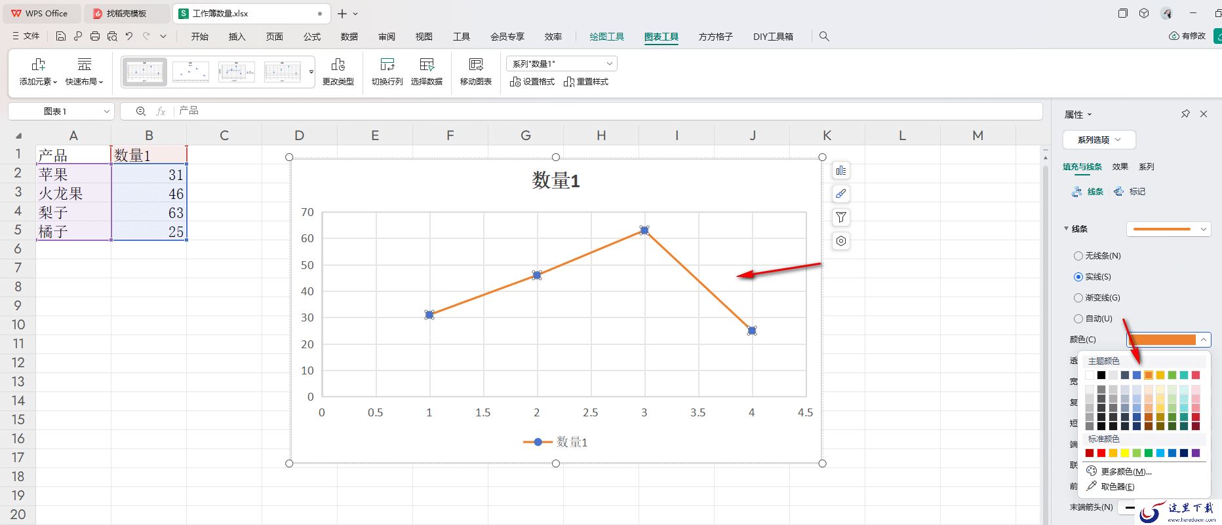The width and height of the screenshot is (1222, 525).
Task: Open the 系列选项 dropdown in properties panel
Action: (1099, 139)
